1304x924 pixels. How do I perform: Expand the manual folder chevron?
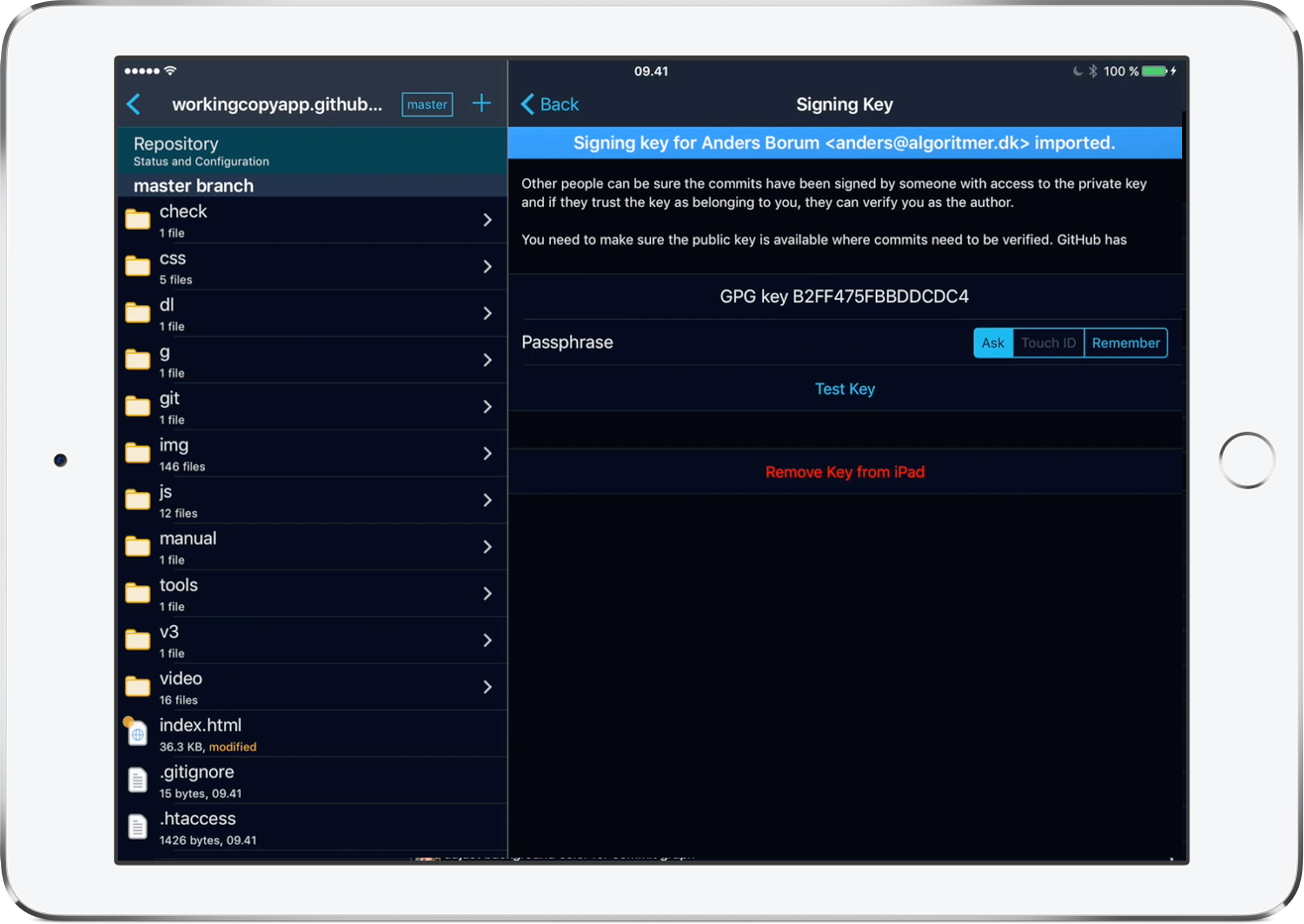point(487,547)
